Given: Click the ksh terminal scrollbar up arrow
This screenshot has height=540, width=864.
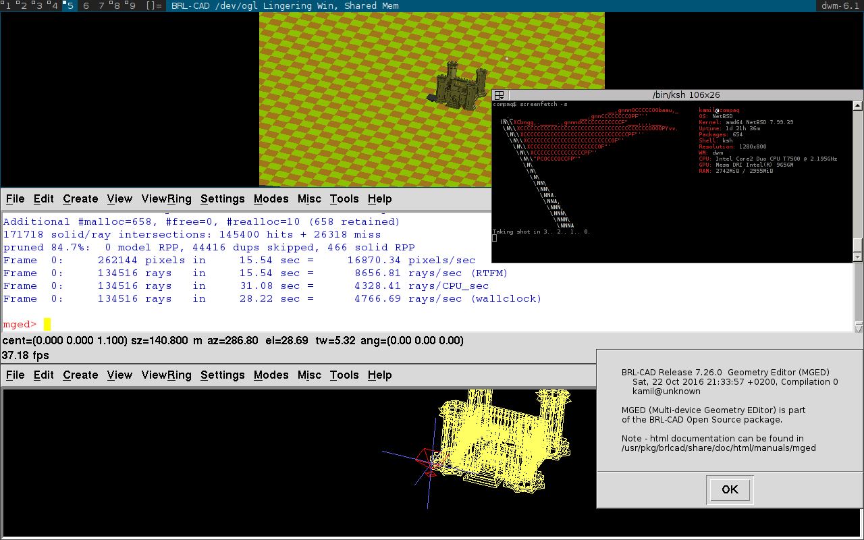Looking at the screenshot, I should click(x=858, y=106).
